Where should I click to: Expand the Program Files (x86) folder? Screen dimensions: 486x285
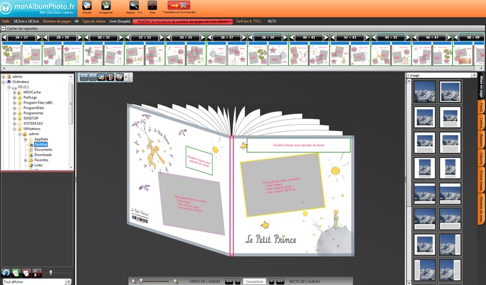coord(14,102)
